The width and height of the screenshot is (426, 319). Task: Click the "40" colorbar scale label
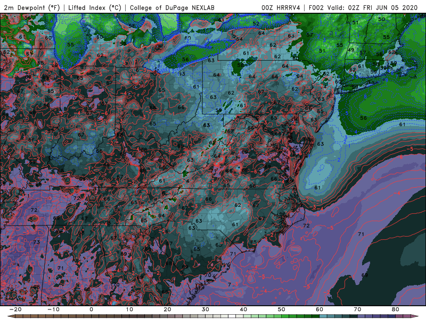point(243,309)
